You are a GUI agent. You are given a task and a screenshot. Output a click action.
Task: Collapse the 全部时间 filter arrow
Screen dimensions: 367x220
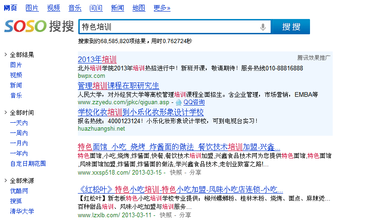[6, 113]
